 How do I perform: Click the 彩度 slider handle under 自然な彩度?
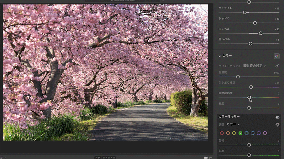pos(249,108)
